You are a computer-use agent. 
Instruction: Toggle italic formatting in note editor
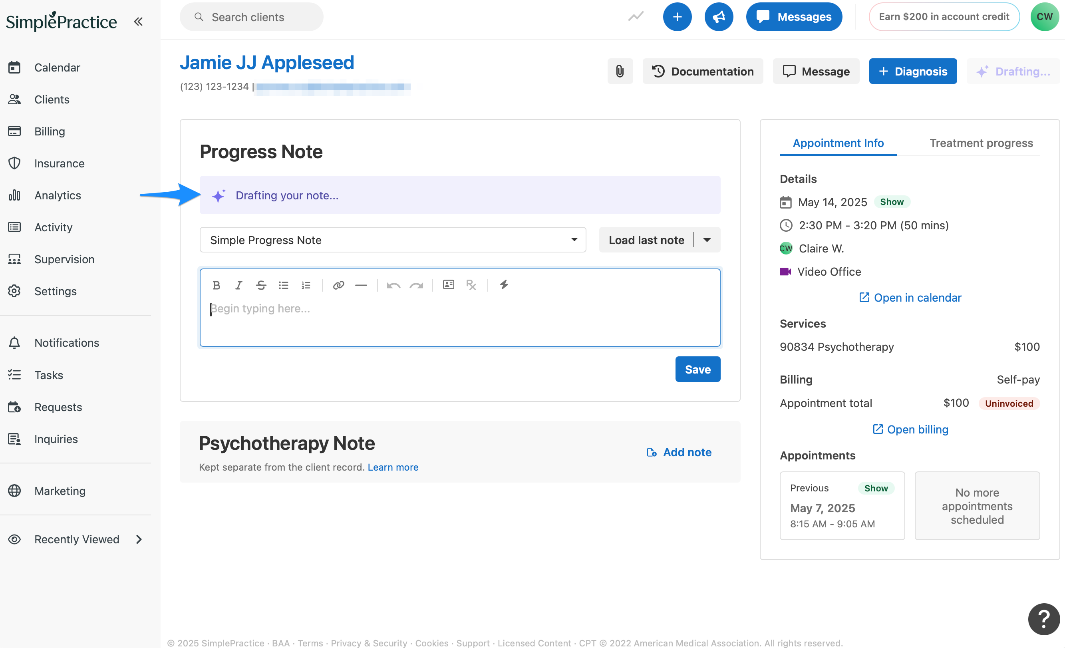238,285
